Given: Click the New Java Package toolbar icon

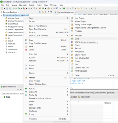Looking at the screenshot, I should click(40, 9).
